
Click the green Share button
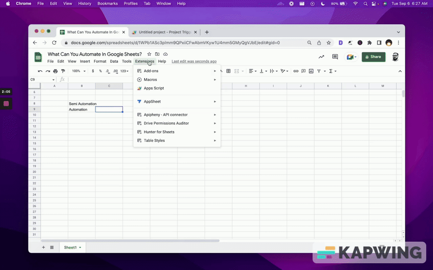373,57
